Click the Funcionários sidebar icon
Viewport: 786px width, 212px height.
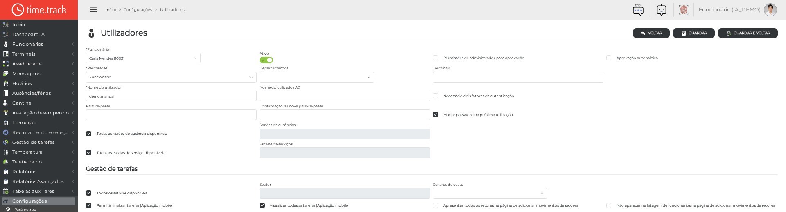pyautogui.click(x=6, y=44)
